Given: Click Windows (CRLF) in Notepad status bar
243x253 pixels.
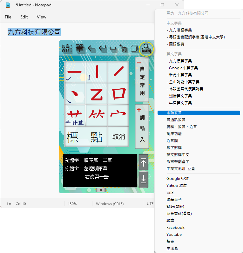Looking at the screenshot, I should 110,204.
